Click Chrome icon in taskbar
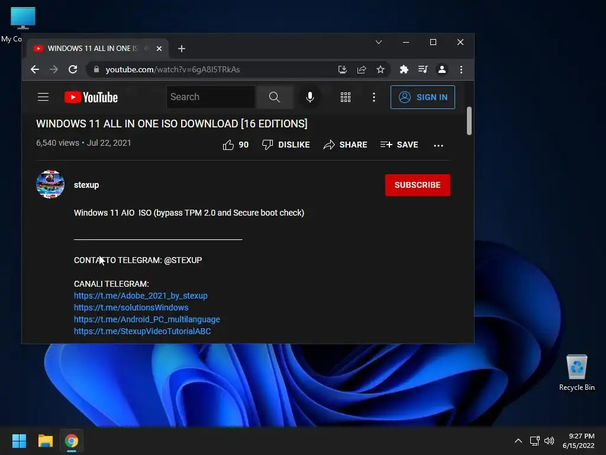The height and width of the screenshot is (455, 606). coord(72,441)
